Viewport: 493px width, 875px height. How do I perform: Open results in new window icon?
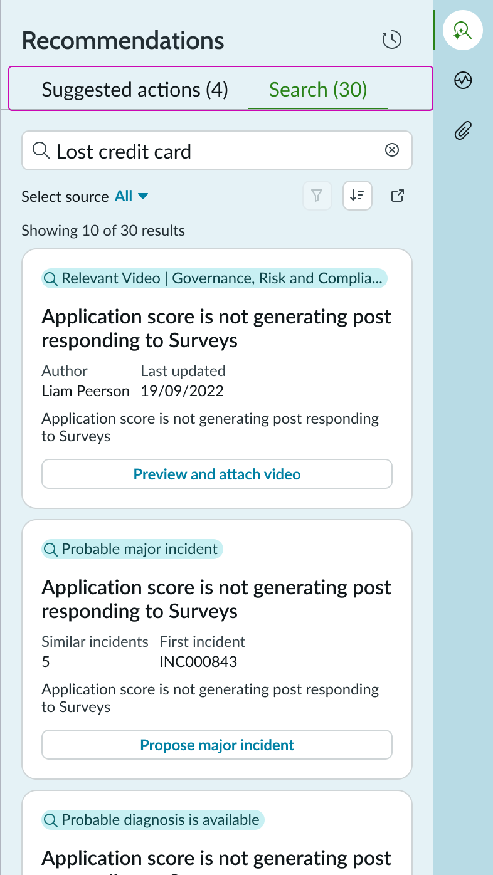click(397, 196)
